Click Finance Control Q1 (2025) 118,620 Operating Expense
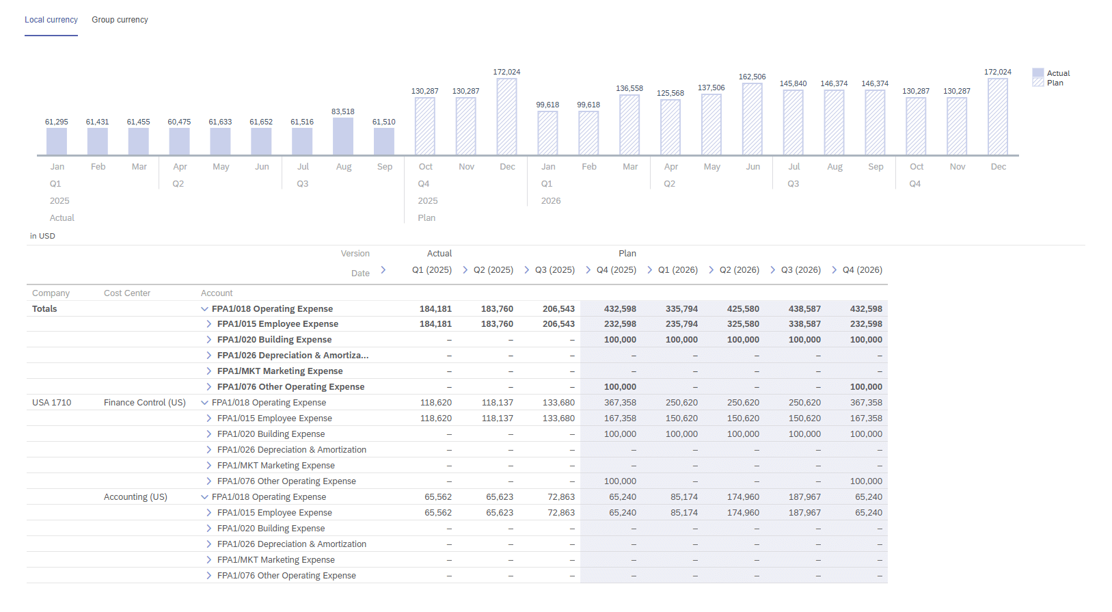This screenshot has height=612, width=1112. pyautogui.click(x=436, y=403)
